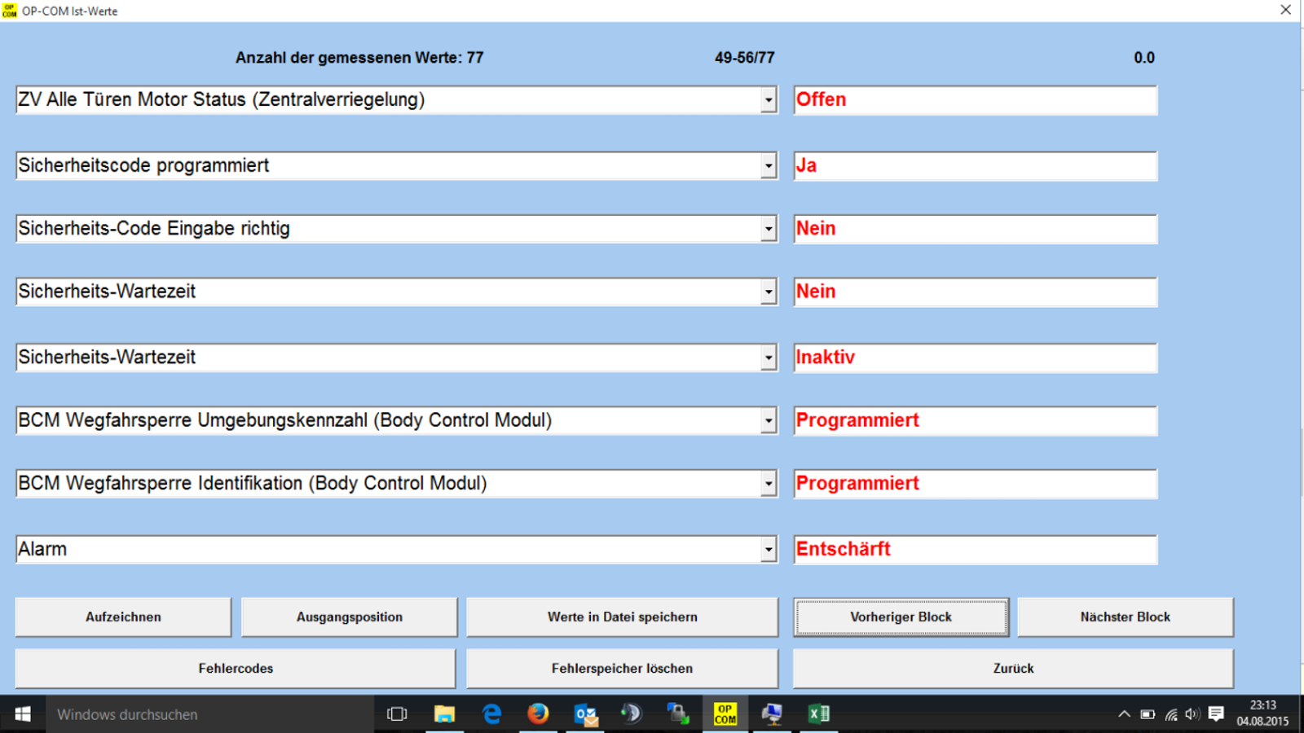This screenshot has height=733, width=1304.
Task: Save values with Werte in Datei speichern
Action: pyautogui.click(x=622, y=617)
